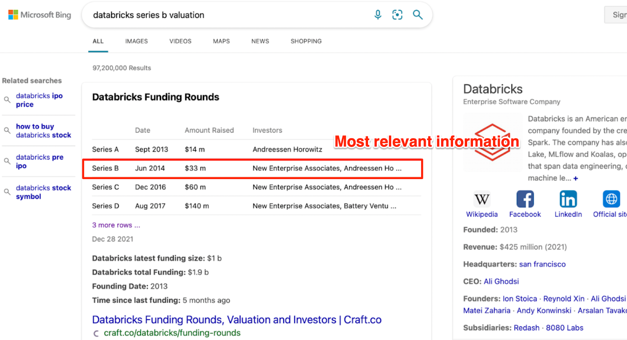Image resolution: width=627 pixels, height=340 pixels.
Task: Click the $33 m amount cell
Action: (195, 168)
